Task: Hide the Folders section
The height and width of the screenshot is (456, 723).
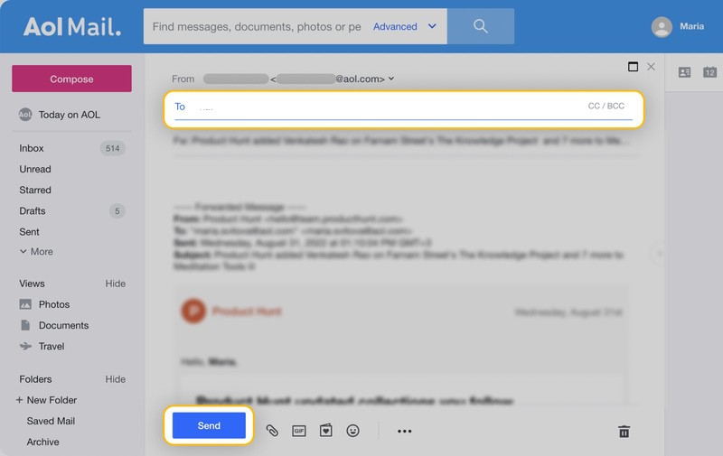Action: [116, 379]
